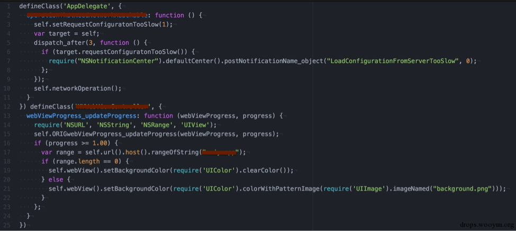Viewport: 516px width, 231px height.
Task: Click the word 'target' in the var declaration
Action: coord(59,33)
